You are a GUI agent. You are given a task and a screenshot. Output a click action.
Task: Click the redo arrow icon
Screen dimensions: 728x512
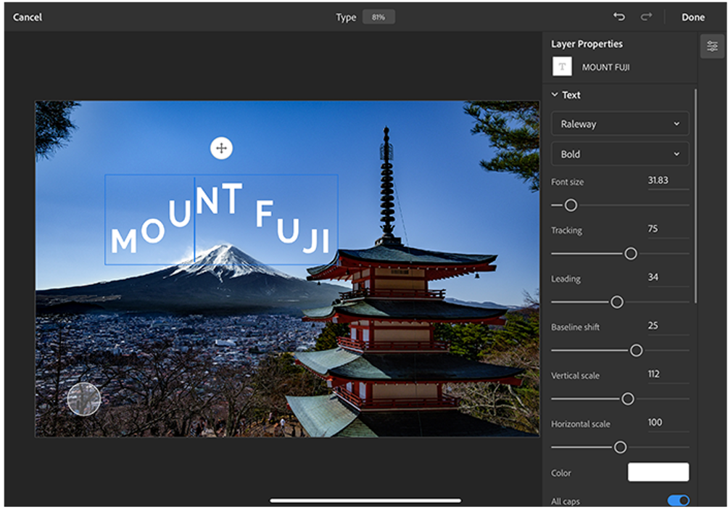point(645,17)
